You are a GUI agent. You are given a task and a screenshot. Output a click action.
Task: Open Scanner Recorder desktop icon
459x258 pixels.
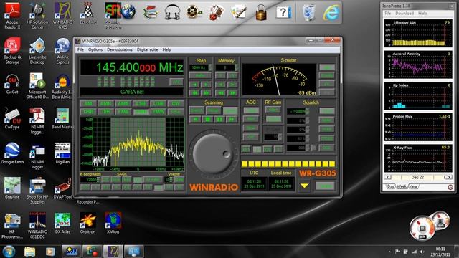coord(113,16)
